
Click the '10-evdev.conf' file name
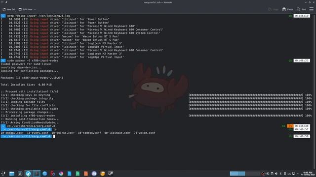[38, 133]
